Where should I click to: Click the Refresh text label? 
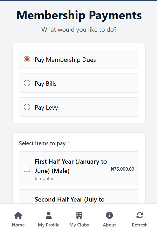click(x=140, y=225)
